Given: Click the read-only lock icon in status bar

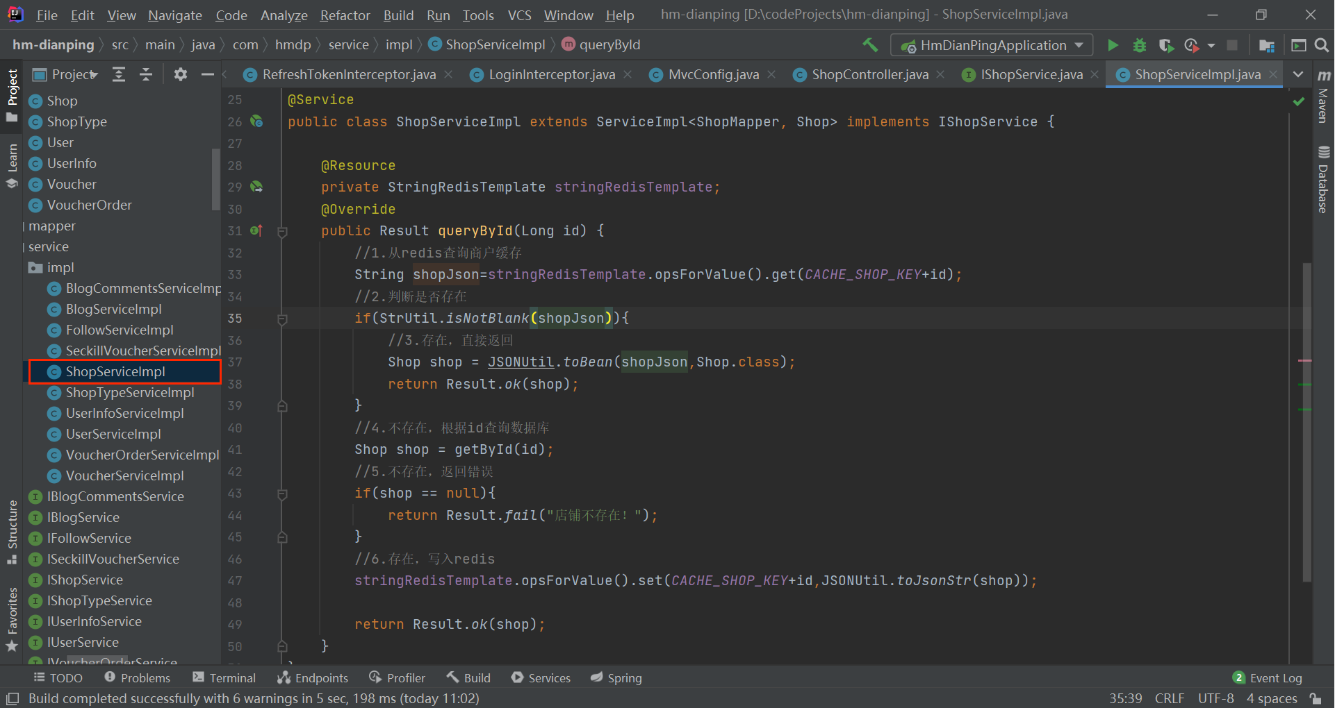Looking at the screenshot, I should pyautogui.click(x=1315, y=698).
